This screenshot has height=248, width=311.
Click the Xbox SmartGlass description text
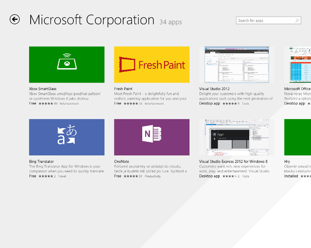(65, 96)
